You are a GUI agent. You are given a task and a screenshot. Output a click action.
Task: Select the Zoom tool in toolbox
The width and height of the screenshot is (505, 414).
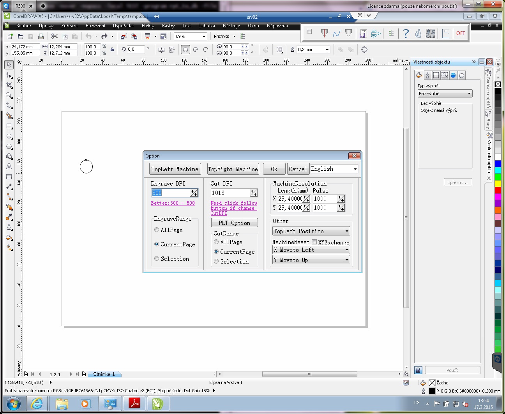coord(9,95)
